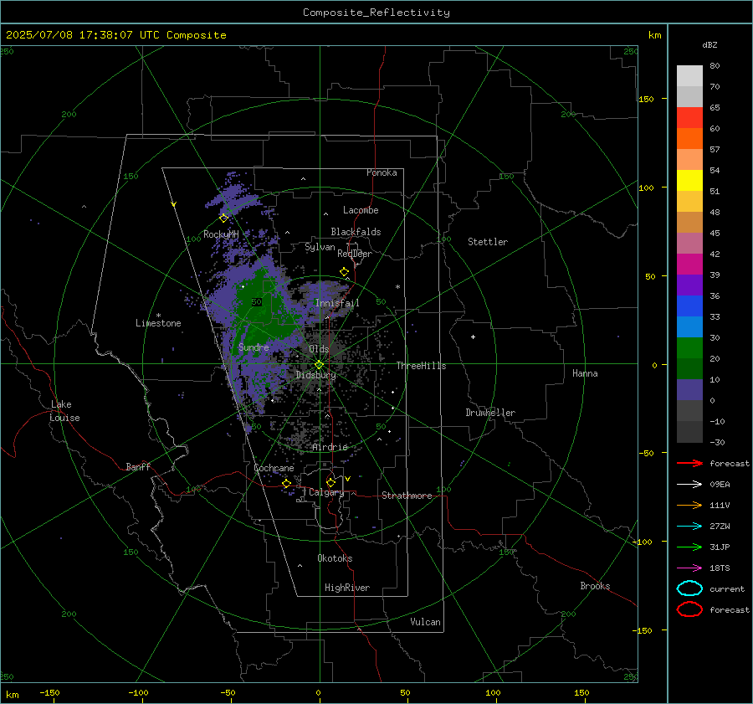Select the light gray 70-80 dBZ swatch
Viewport: 753px width, 704px height.
tap(689, 75)
